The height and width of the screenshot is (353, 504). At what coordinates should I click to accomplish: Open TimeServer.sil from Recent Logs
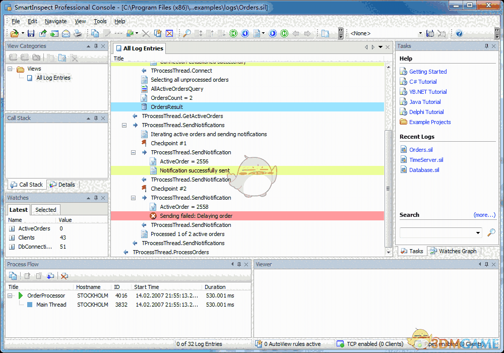(x=426, y=160)
